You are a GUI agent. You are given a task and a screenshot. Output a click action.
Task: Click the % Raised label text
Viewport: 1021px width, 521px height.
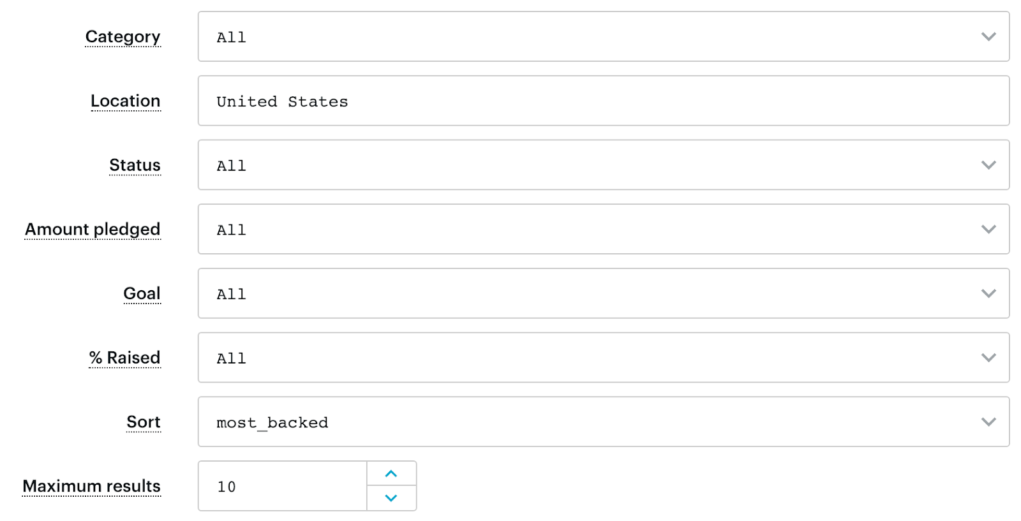pos(124,358)
